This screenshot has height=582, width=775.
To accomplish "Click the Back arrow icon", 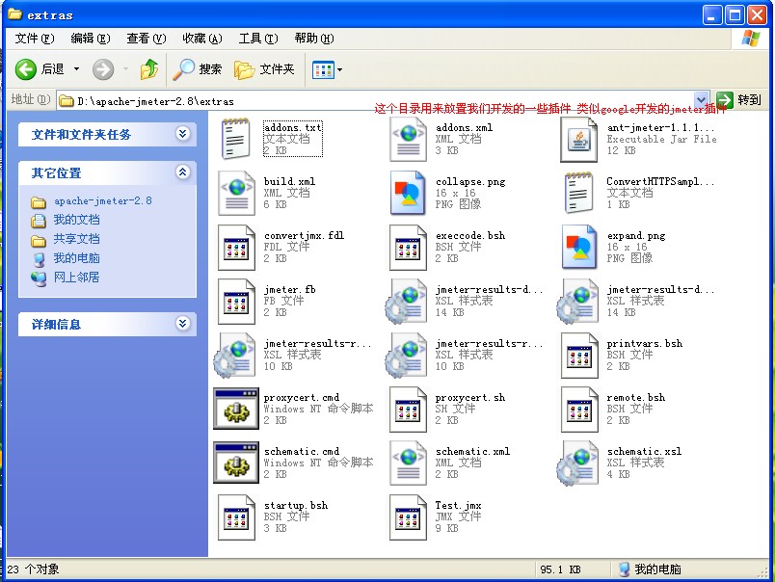I will pos(25,69).
